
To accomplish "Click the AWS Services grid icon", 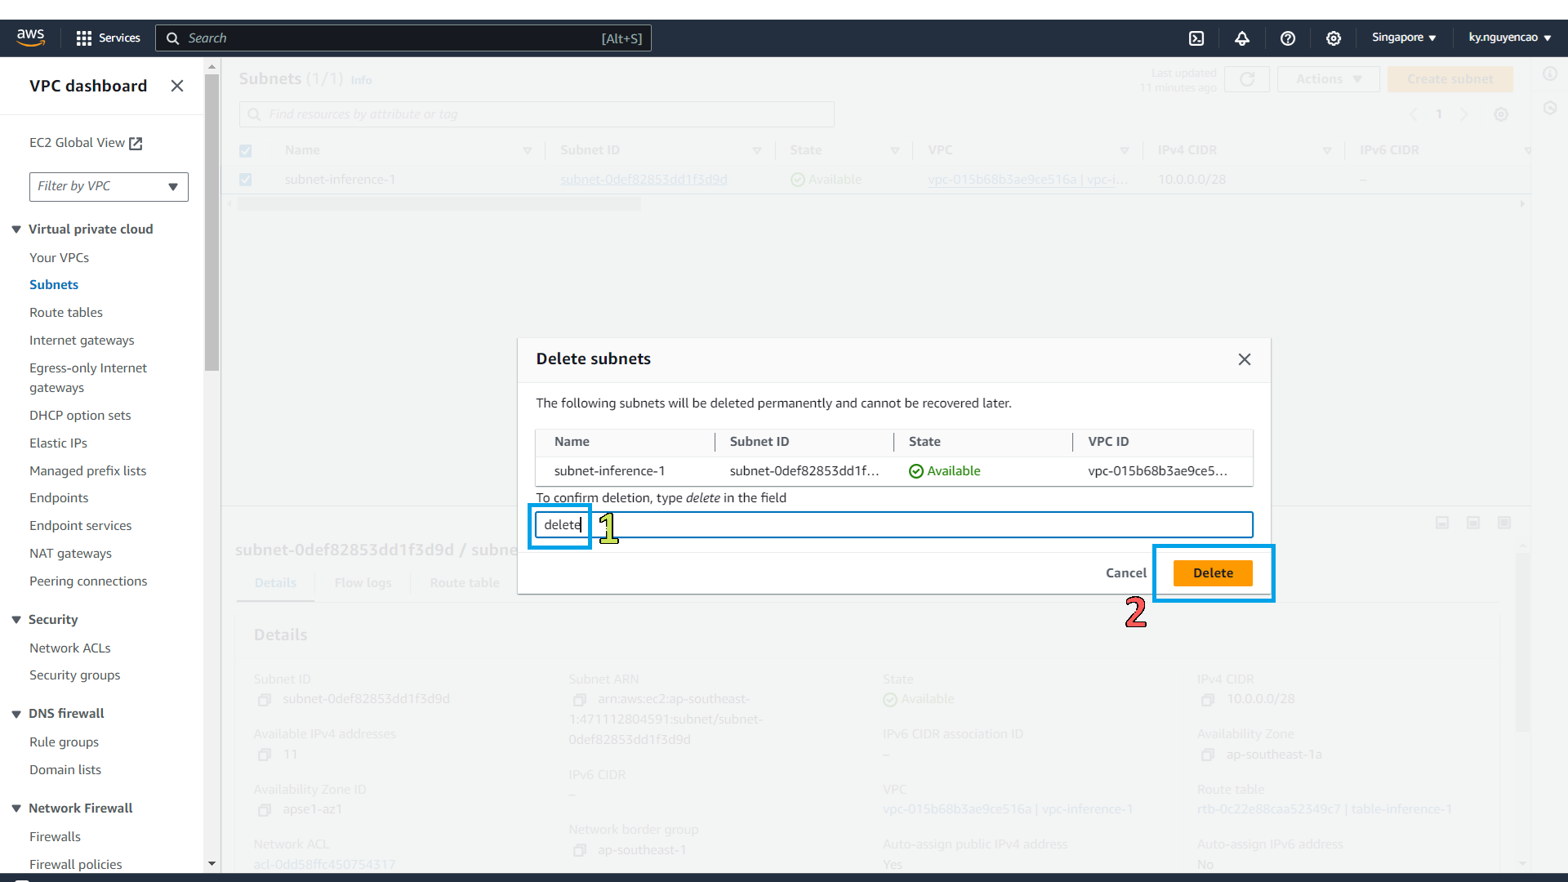I will point(85,38).
